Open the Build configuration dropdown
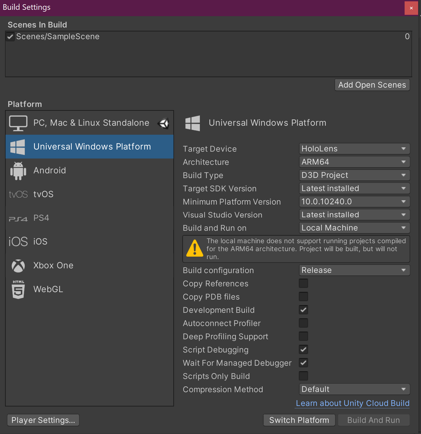 point(354,270)
